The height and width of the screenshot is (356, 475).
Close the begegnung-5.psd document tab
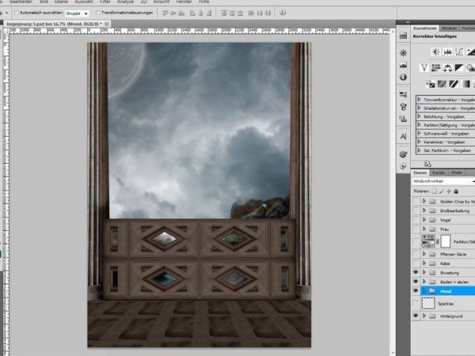[107, 24]
